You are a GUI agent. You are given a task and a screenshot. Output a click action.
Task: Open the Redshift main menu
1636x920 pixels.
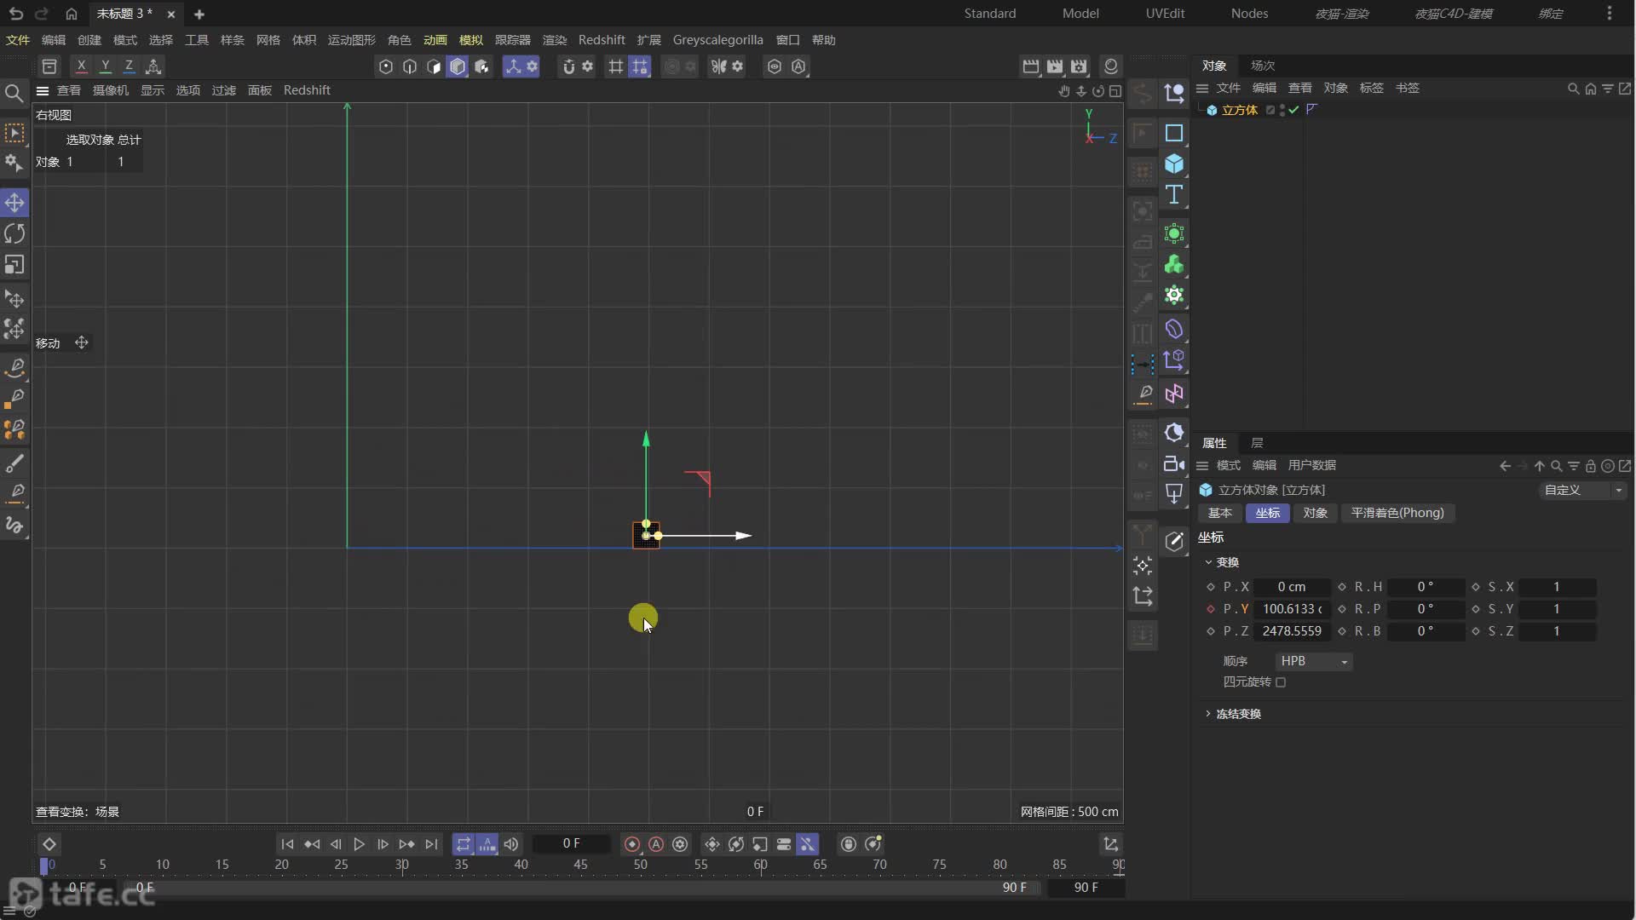click(x=601, y=40)
